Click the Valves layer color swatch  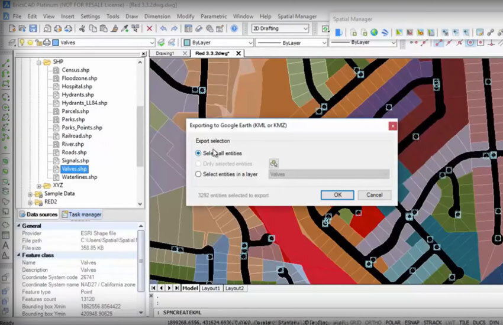(56, 43)
